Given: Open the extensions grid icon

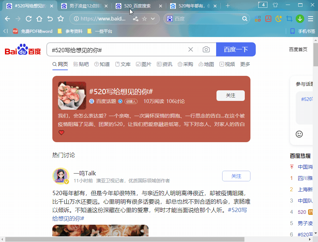Looking at the screenshot, I should coord(258,19).
